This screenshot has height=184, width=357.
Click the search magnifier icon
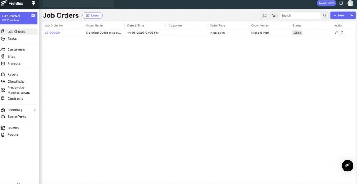[325, 16]
